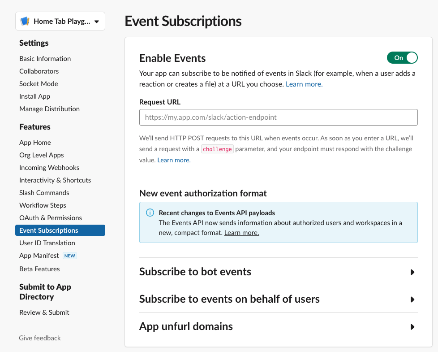The width and height of the screenshot is (438, 352).
Task: Select Install App from the sidebar
Action: pos(34,96)
